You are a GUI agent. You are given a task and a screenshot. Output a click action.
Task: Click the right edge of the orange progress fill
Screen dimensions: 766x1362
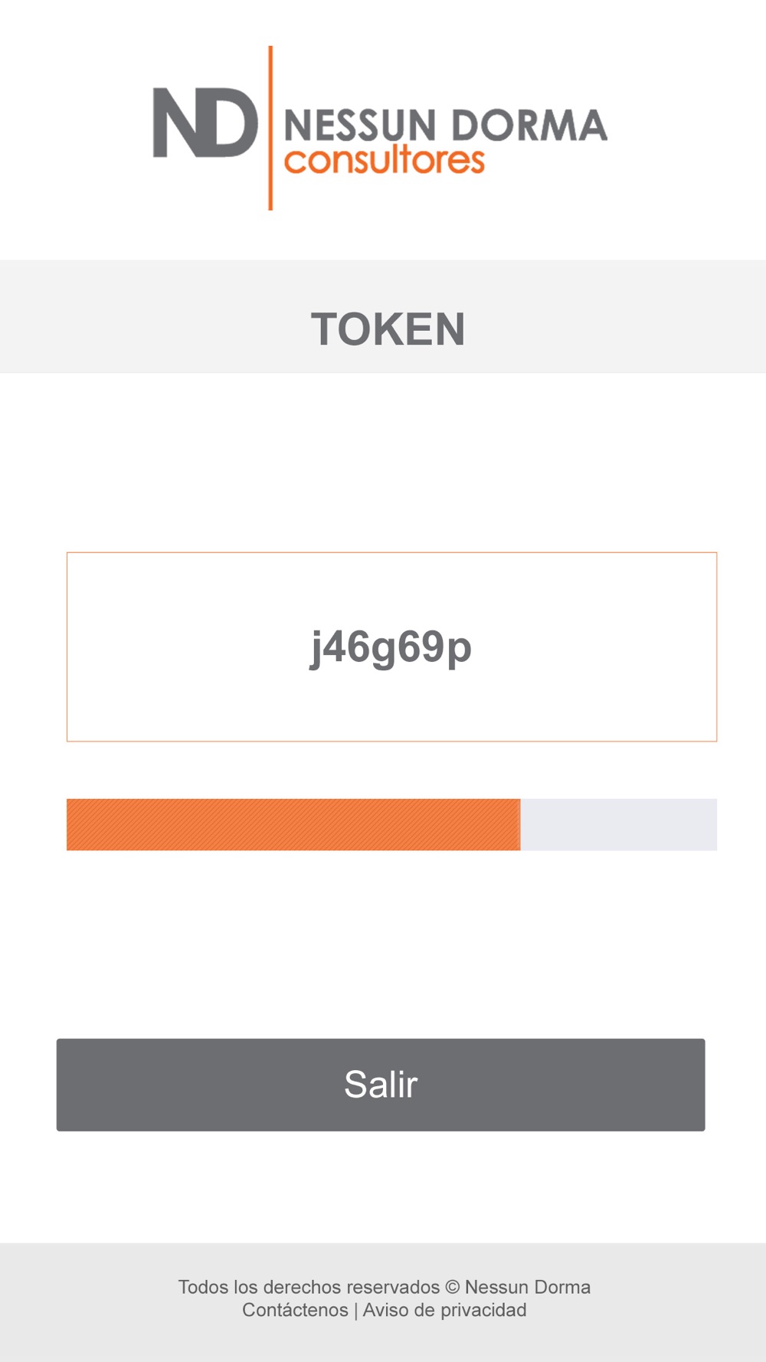[519, 824]
